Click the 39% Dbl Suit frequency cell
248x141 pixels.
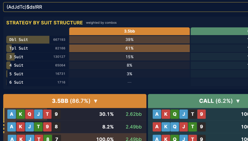click(x=129, y=40)
